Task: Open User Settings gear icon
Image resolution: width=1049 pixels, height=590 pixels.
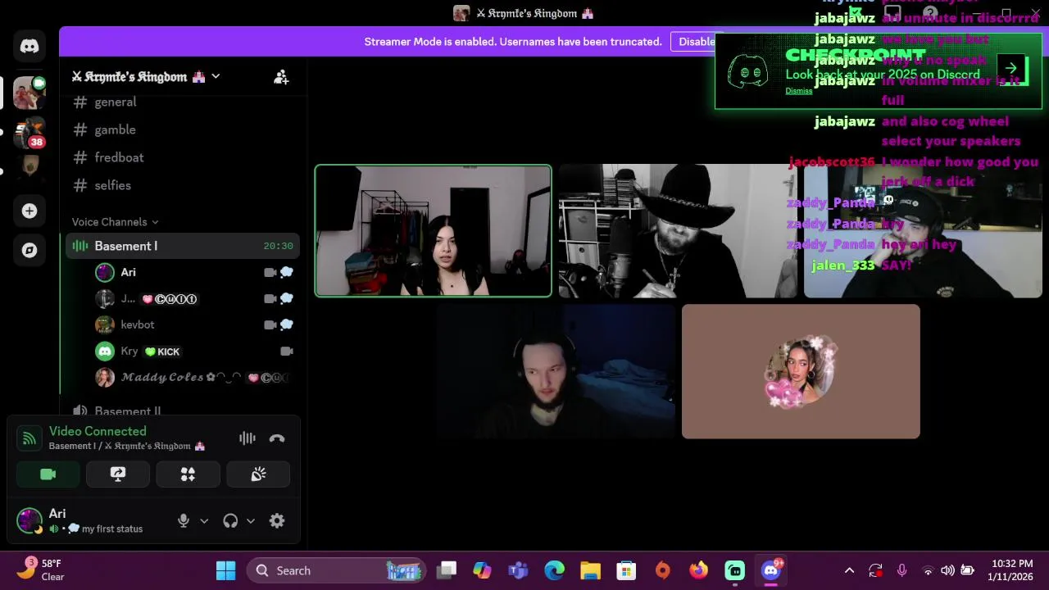Action: click(277, 520)
